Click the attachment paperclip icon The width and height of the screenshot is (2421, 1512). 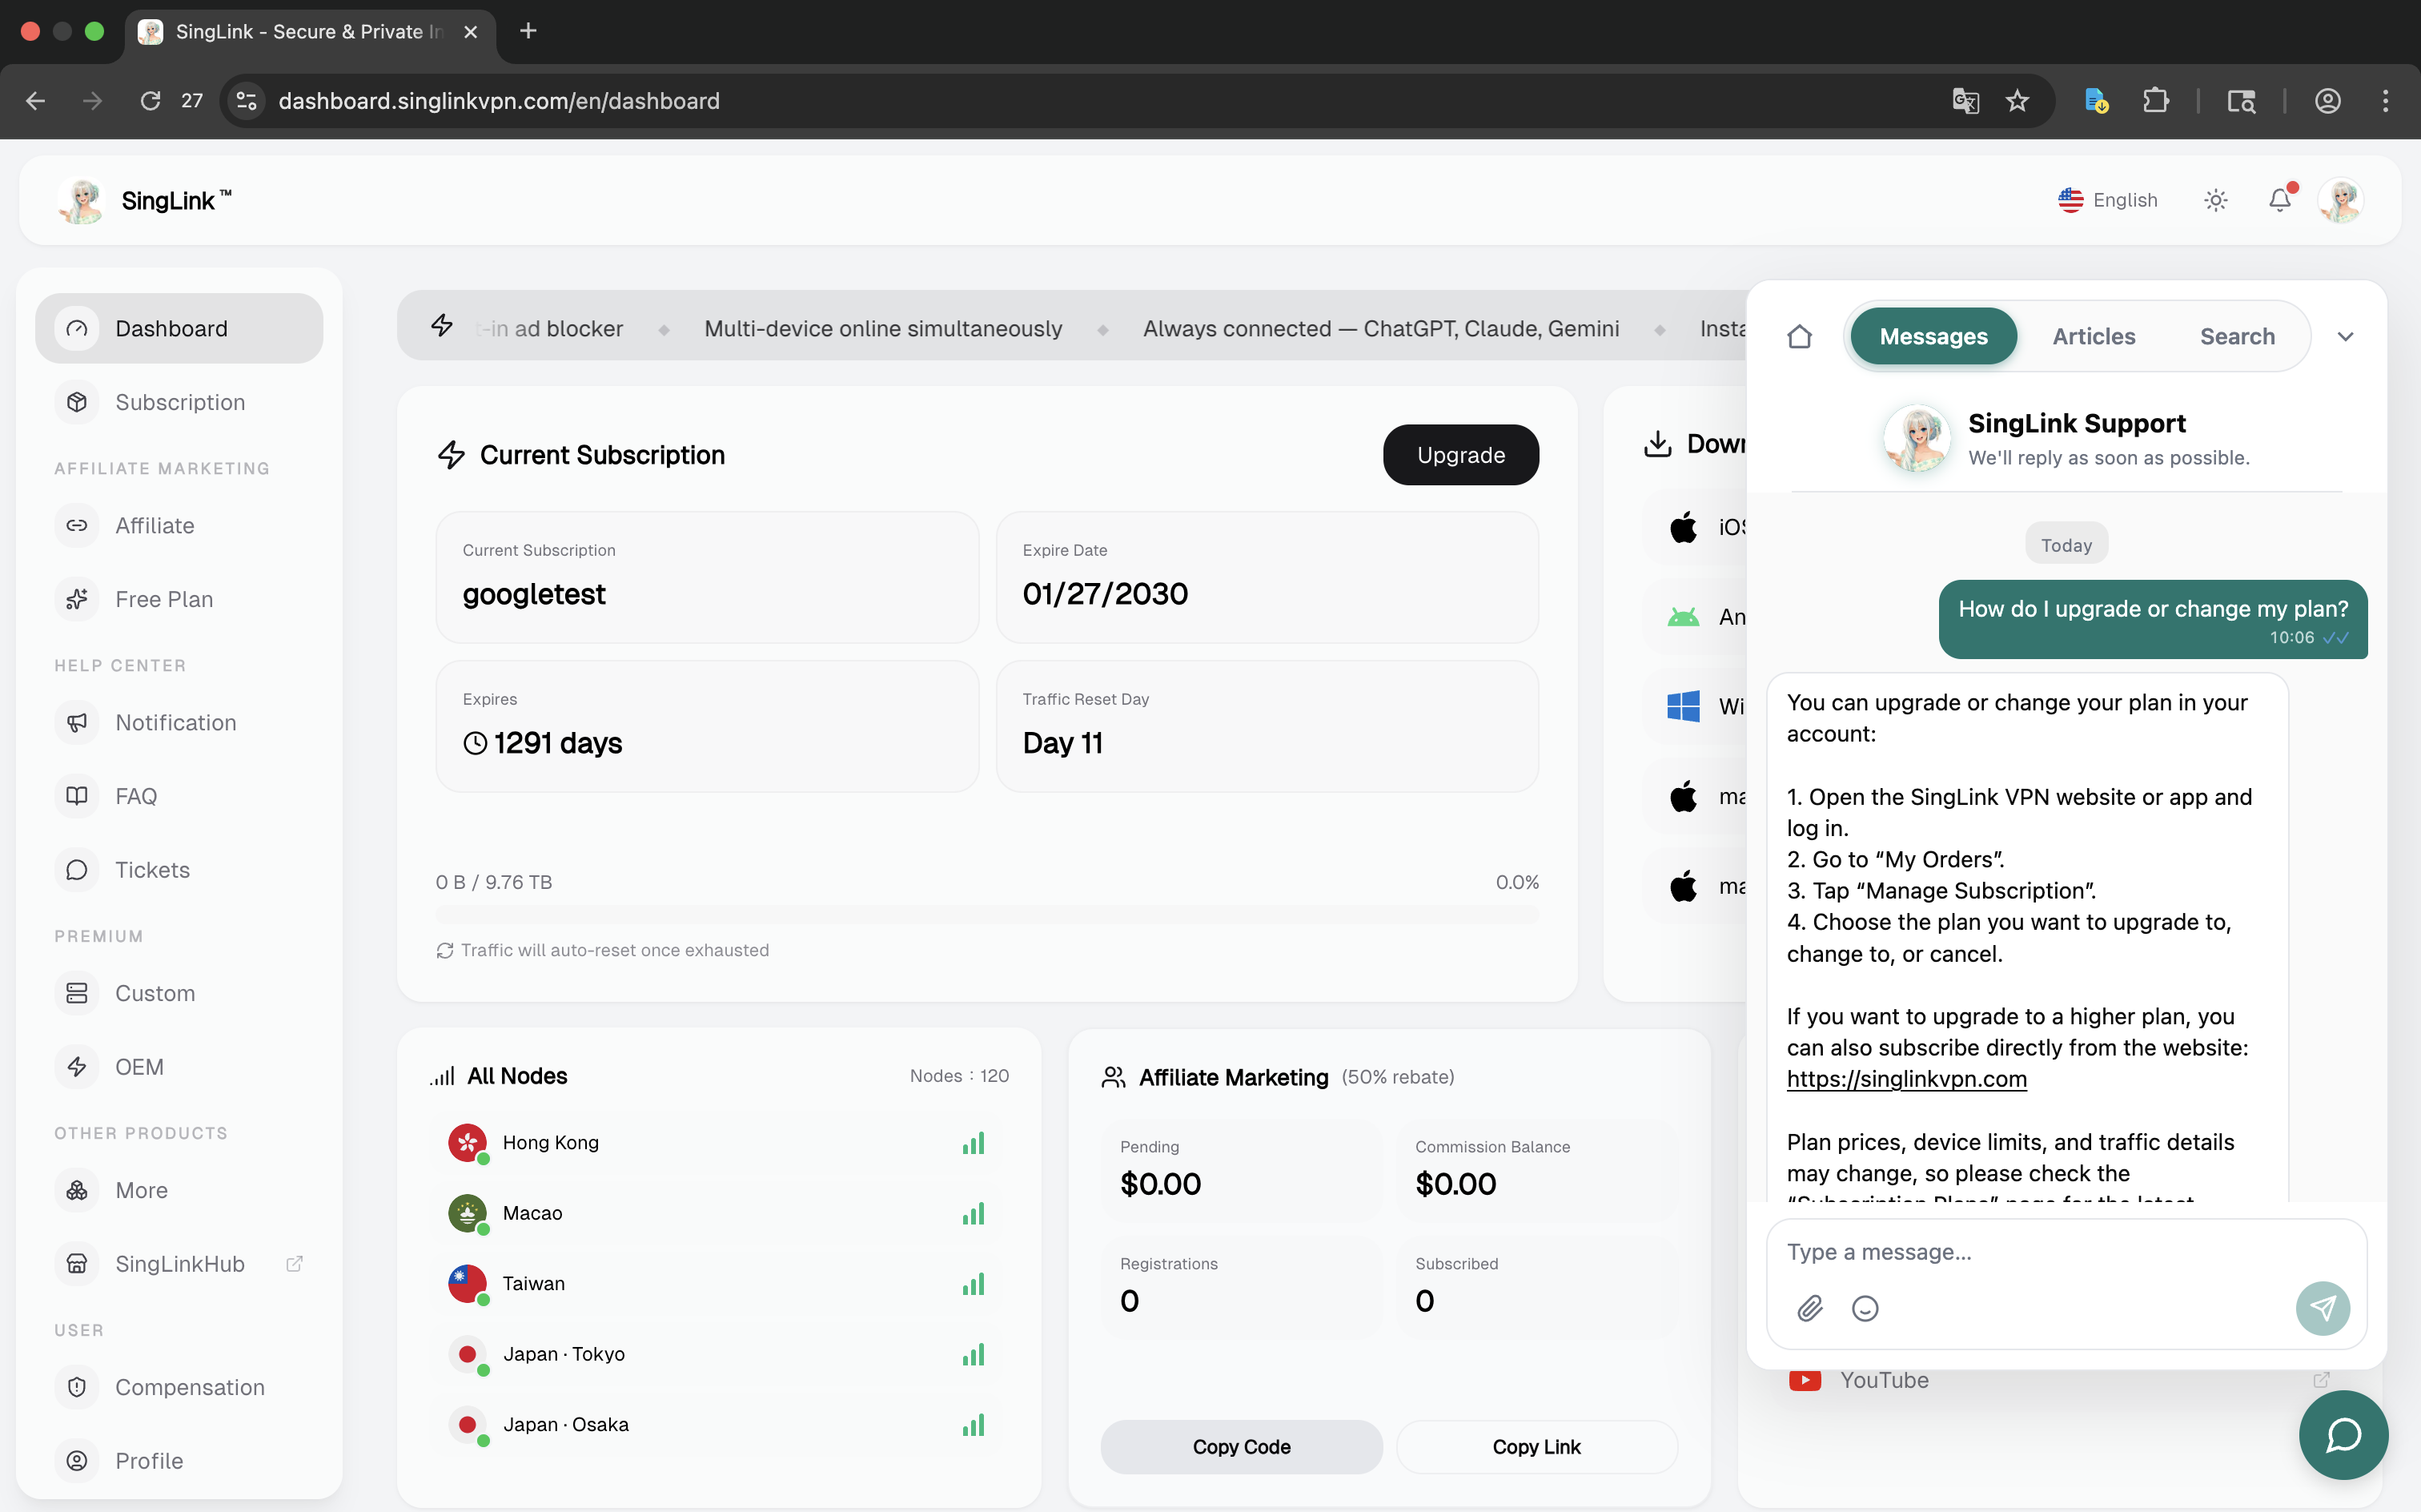pyautogui.click(x=1810, y=1308)
